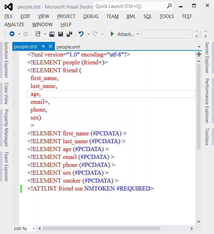
Task: Open the WINDOW menu
Action: pos(42,24)
